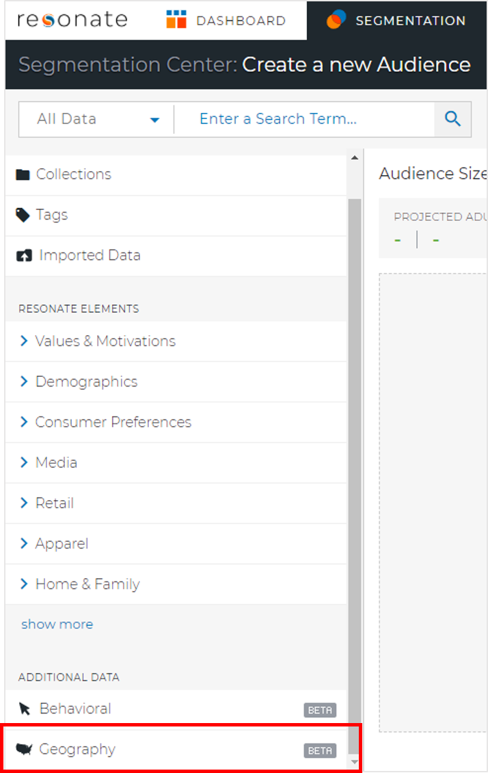Click the Projected Adu label text
The width and height of the screenshot is (488, 773).
tap(440, 217)
